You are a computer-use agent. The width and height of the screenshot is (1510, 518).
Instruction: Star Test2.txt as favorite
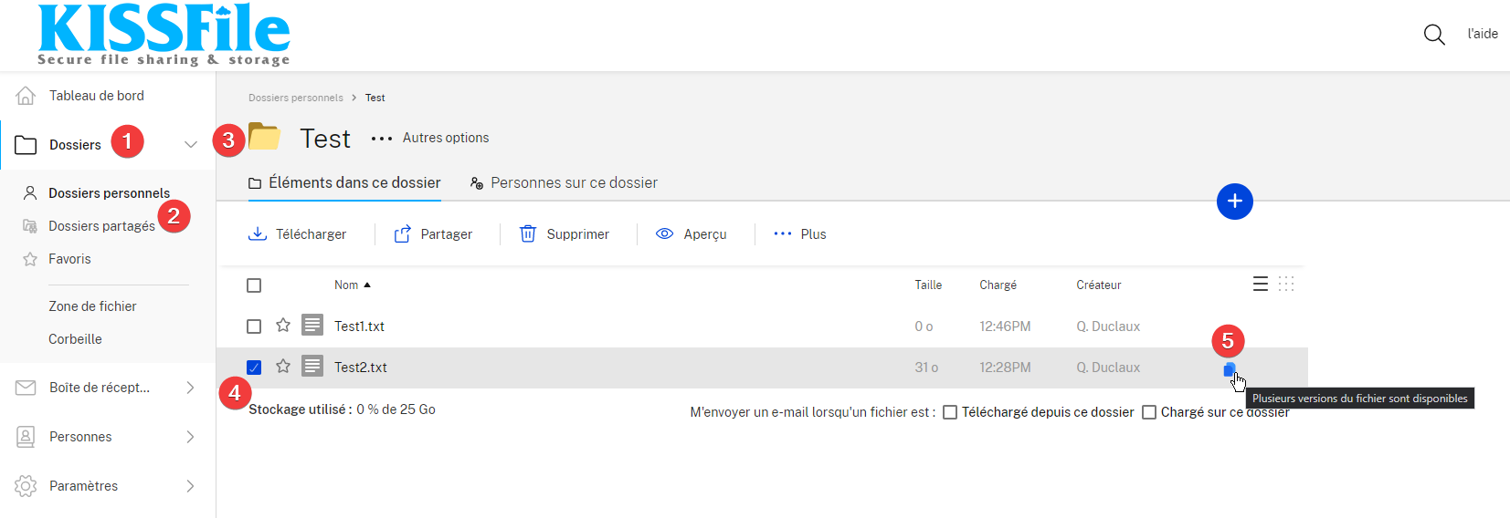click(x=283, y=367)
